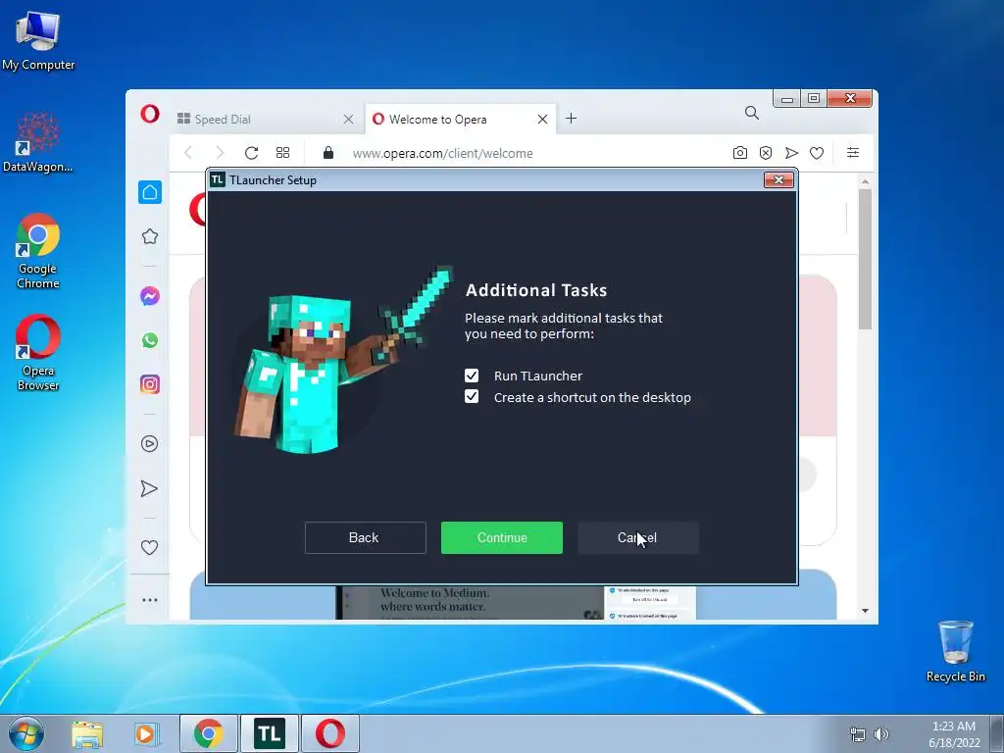Open the Opera main menu logo
Screen dimensions: 1004x753
click(150, 114)
